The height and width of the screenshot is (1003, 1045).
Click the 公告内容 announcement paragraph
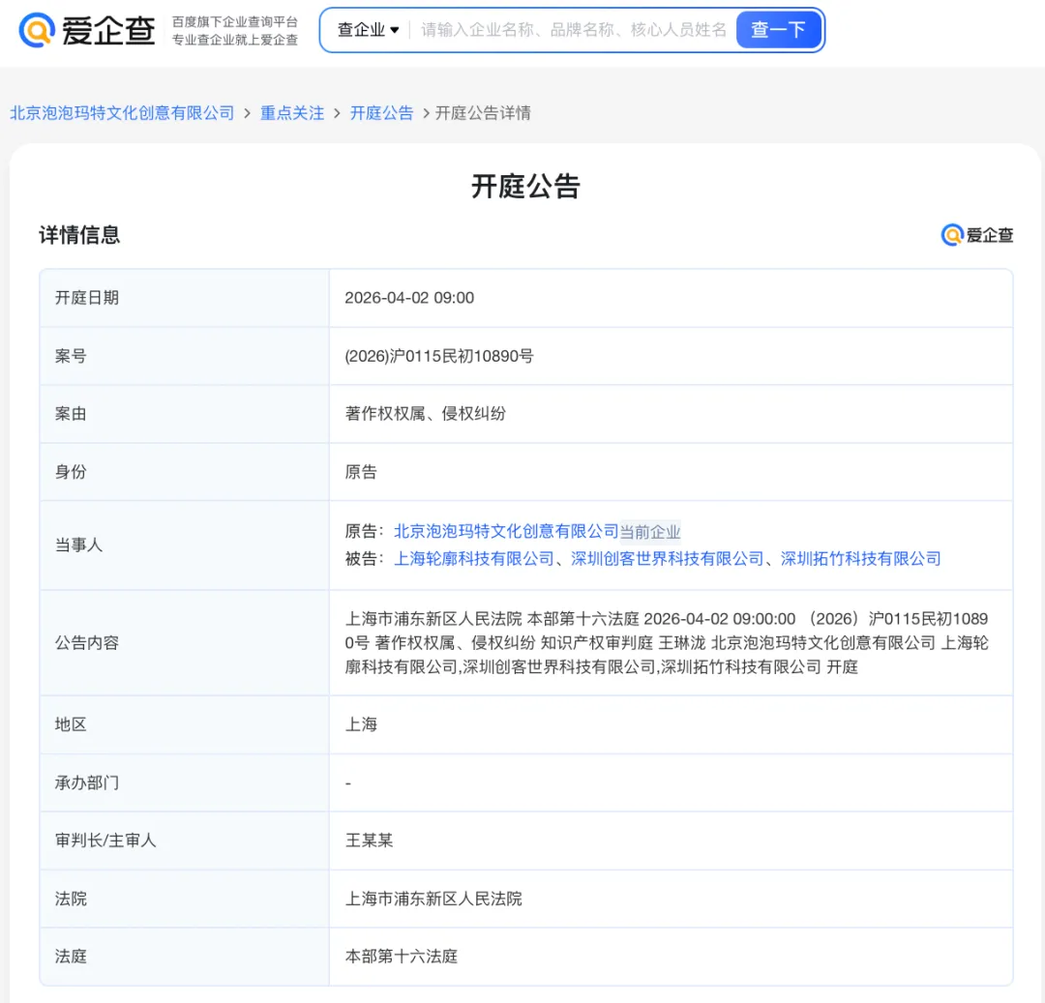pyautogui.click(x=667, y=642)
